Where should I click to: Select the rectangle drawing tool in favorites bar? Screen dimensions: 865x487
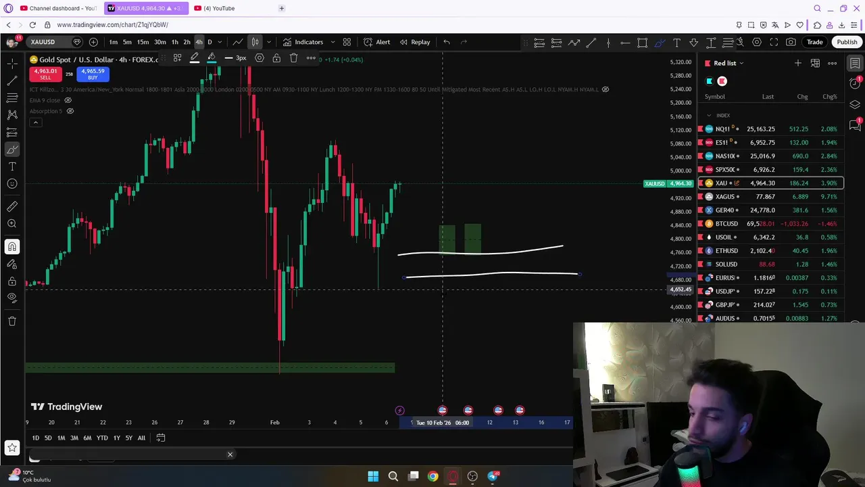tap(642, 43)
